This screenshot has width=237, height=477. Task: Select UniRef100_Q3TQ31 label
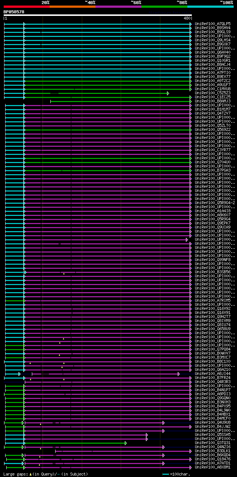[x=213, y=443]
